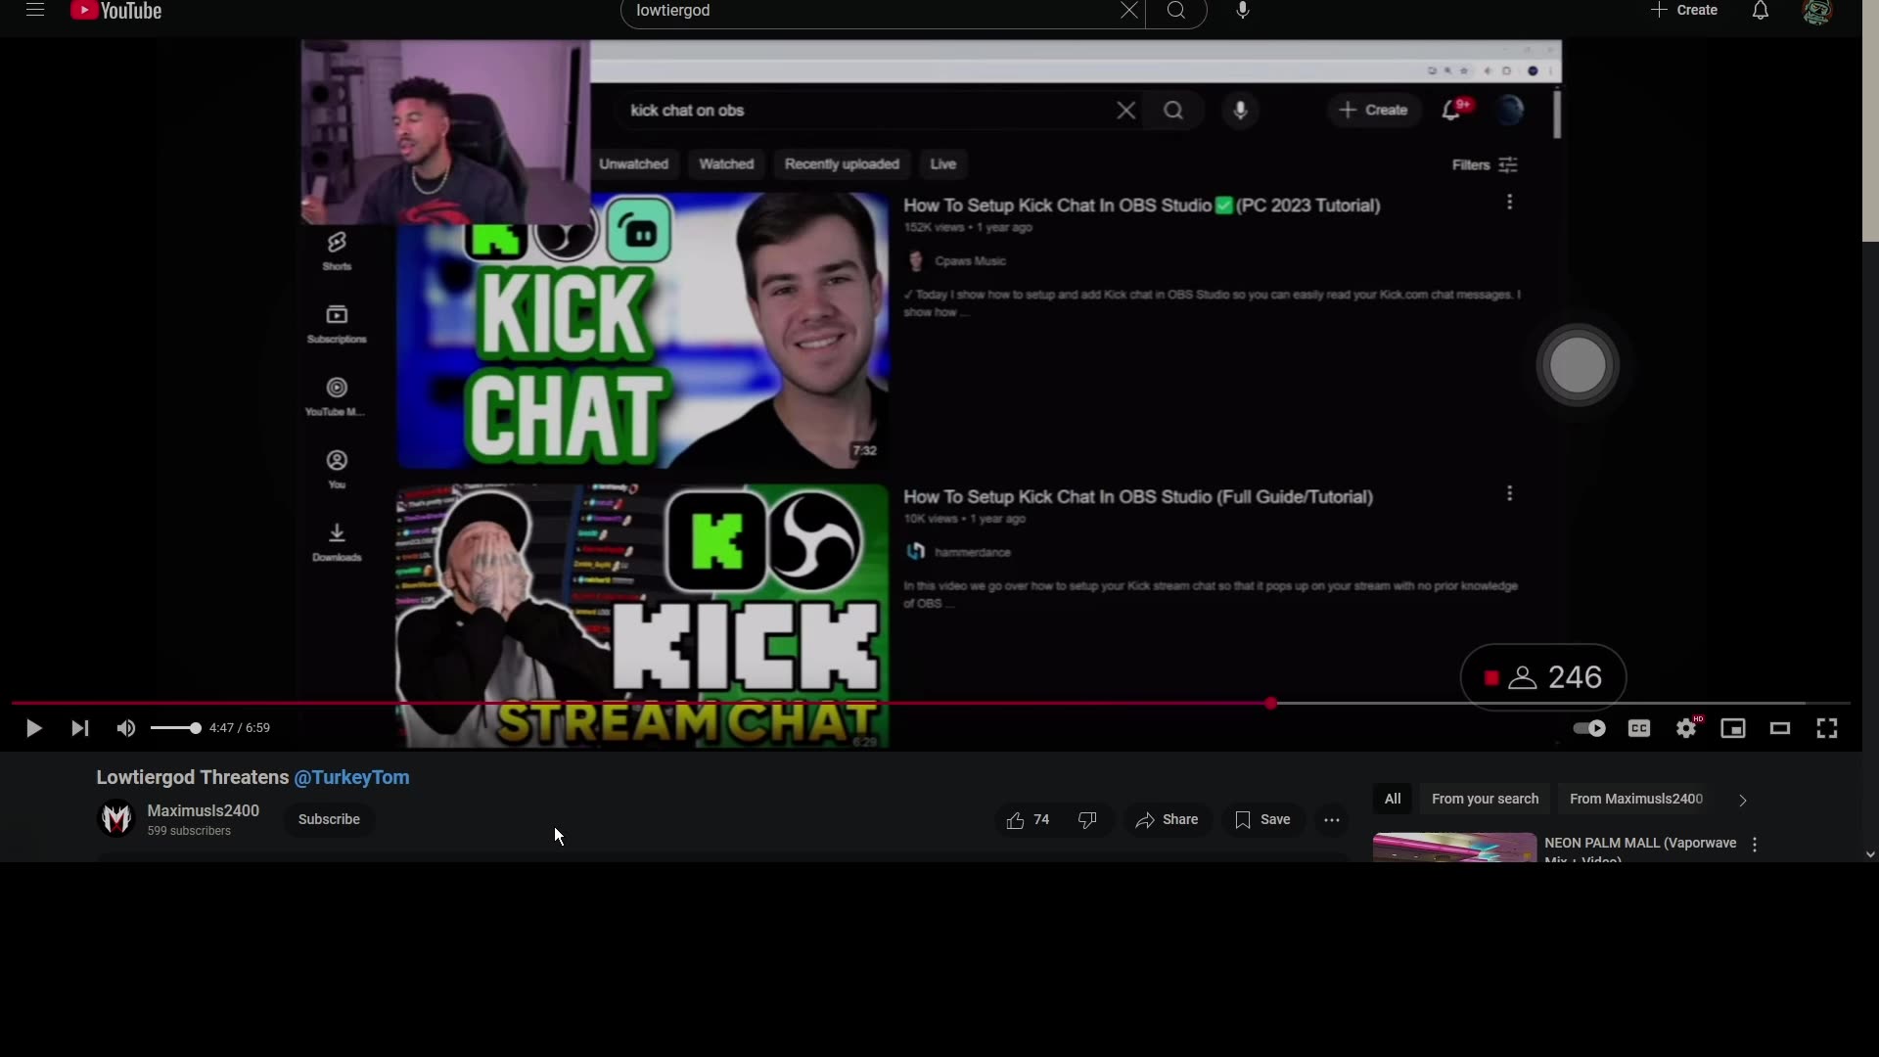This screenshot has width=1879, height=1057.
Task: Open the three-dot menu on NEON PALM MALL
Action: [1755, 844]
